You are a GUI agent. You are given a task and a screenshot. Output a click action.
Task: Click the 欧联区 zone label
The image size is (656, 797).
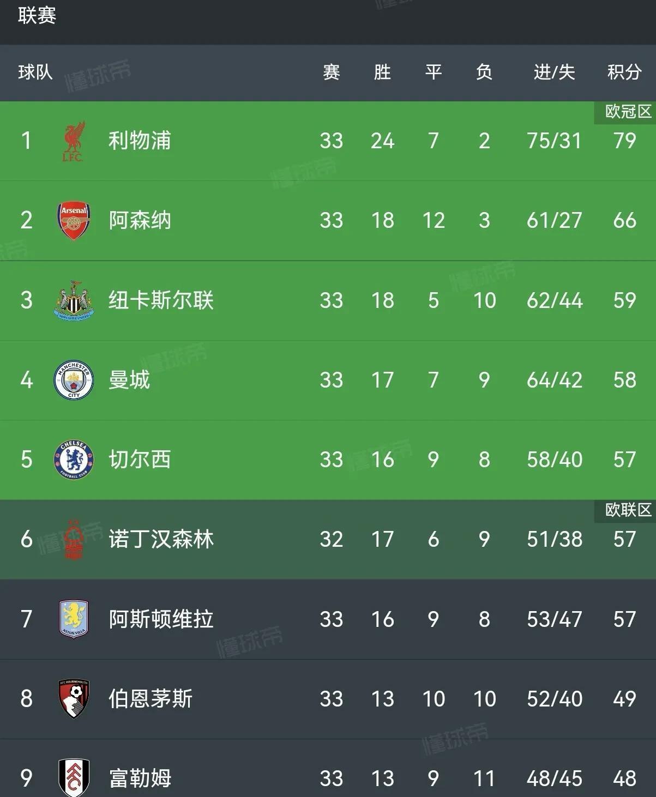click(x=628, y=510)
